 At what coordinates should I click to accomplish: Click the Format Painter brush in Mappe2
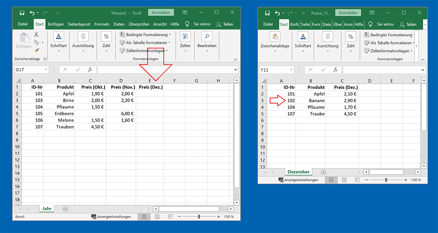tap(36, 50)
